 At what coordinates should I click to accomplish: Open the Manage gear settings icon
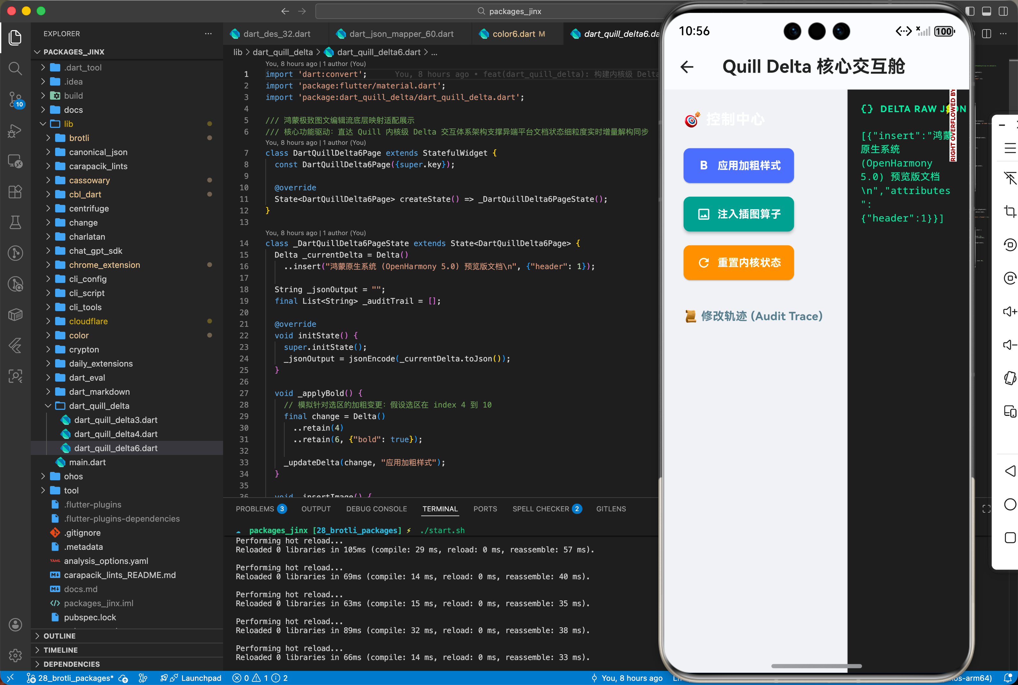[x=15, y=655]
